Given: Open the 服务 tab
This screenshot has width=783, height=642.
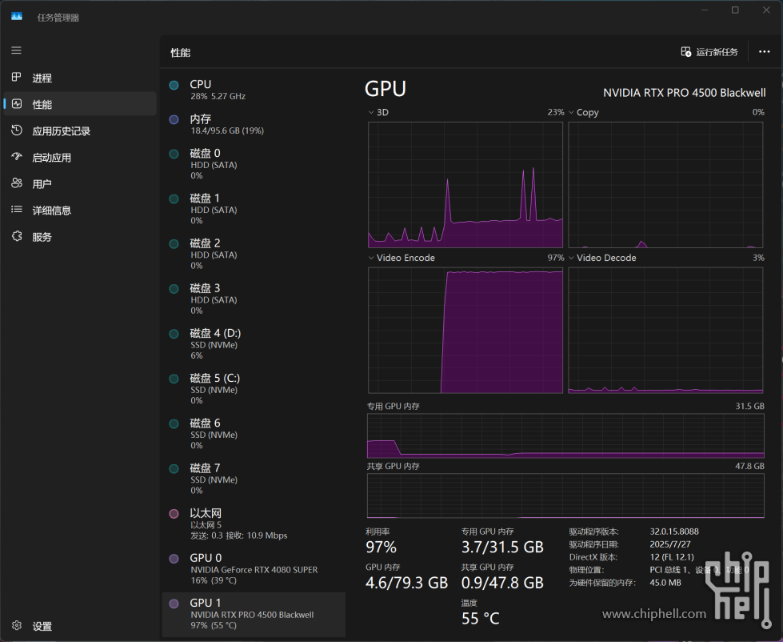Looking at the screenshot, I should [80, 237].
